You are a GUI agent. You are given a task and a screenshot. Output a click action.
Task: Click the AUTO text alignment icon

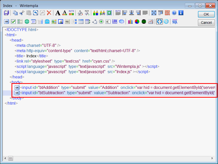[x=118, y=13]
